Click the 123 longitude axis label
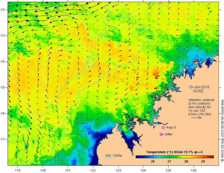224x173 pixels. pyautogui.click(x=118, y=170)
